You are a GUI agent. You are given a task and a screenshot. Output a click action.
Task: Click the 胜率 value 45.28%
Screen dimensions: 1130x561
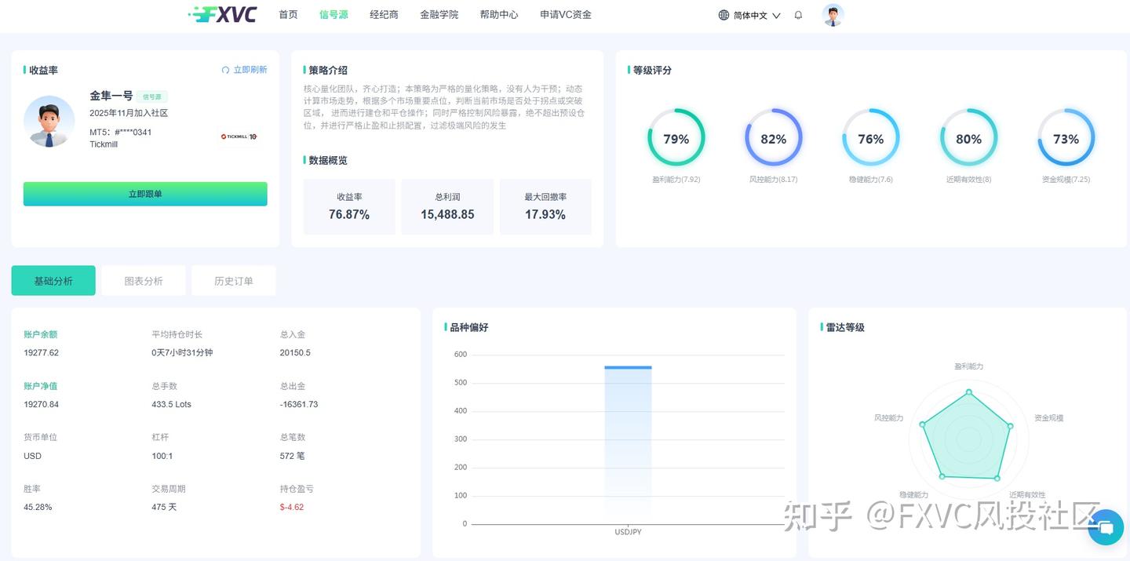click(x=38, y=508)
